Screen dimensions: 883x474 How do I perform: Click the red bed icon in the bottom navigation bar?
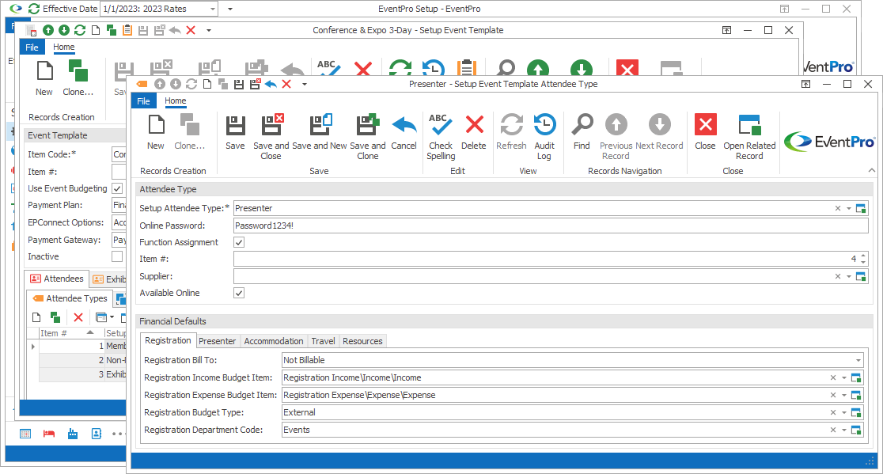click(49, 434)
